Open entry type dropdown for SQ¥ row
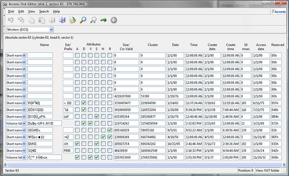The width and height of the screenshot is (289, 176). (x=24, y=151)
